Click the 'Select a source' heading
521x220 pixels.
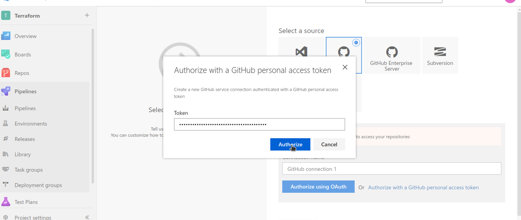(301, 31)
